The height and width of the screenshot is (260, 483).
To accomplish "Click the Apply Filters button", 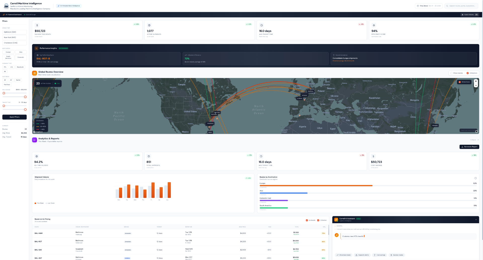I will [x=14, y=117].
